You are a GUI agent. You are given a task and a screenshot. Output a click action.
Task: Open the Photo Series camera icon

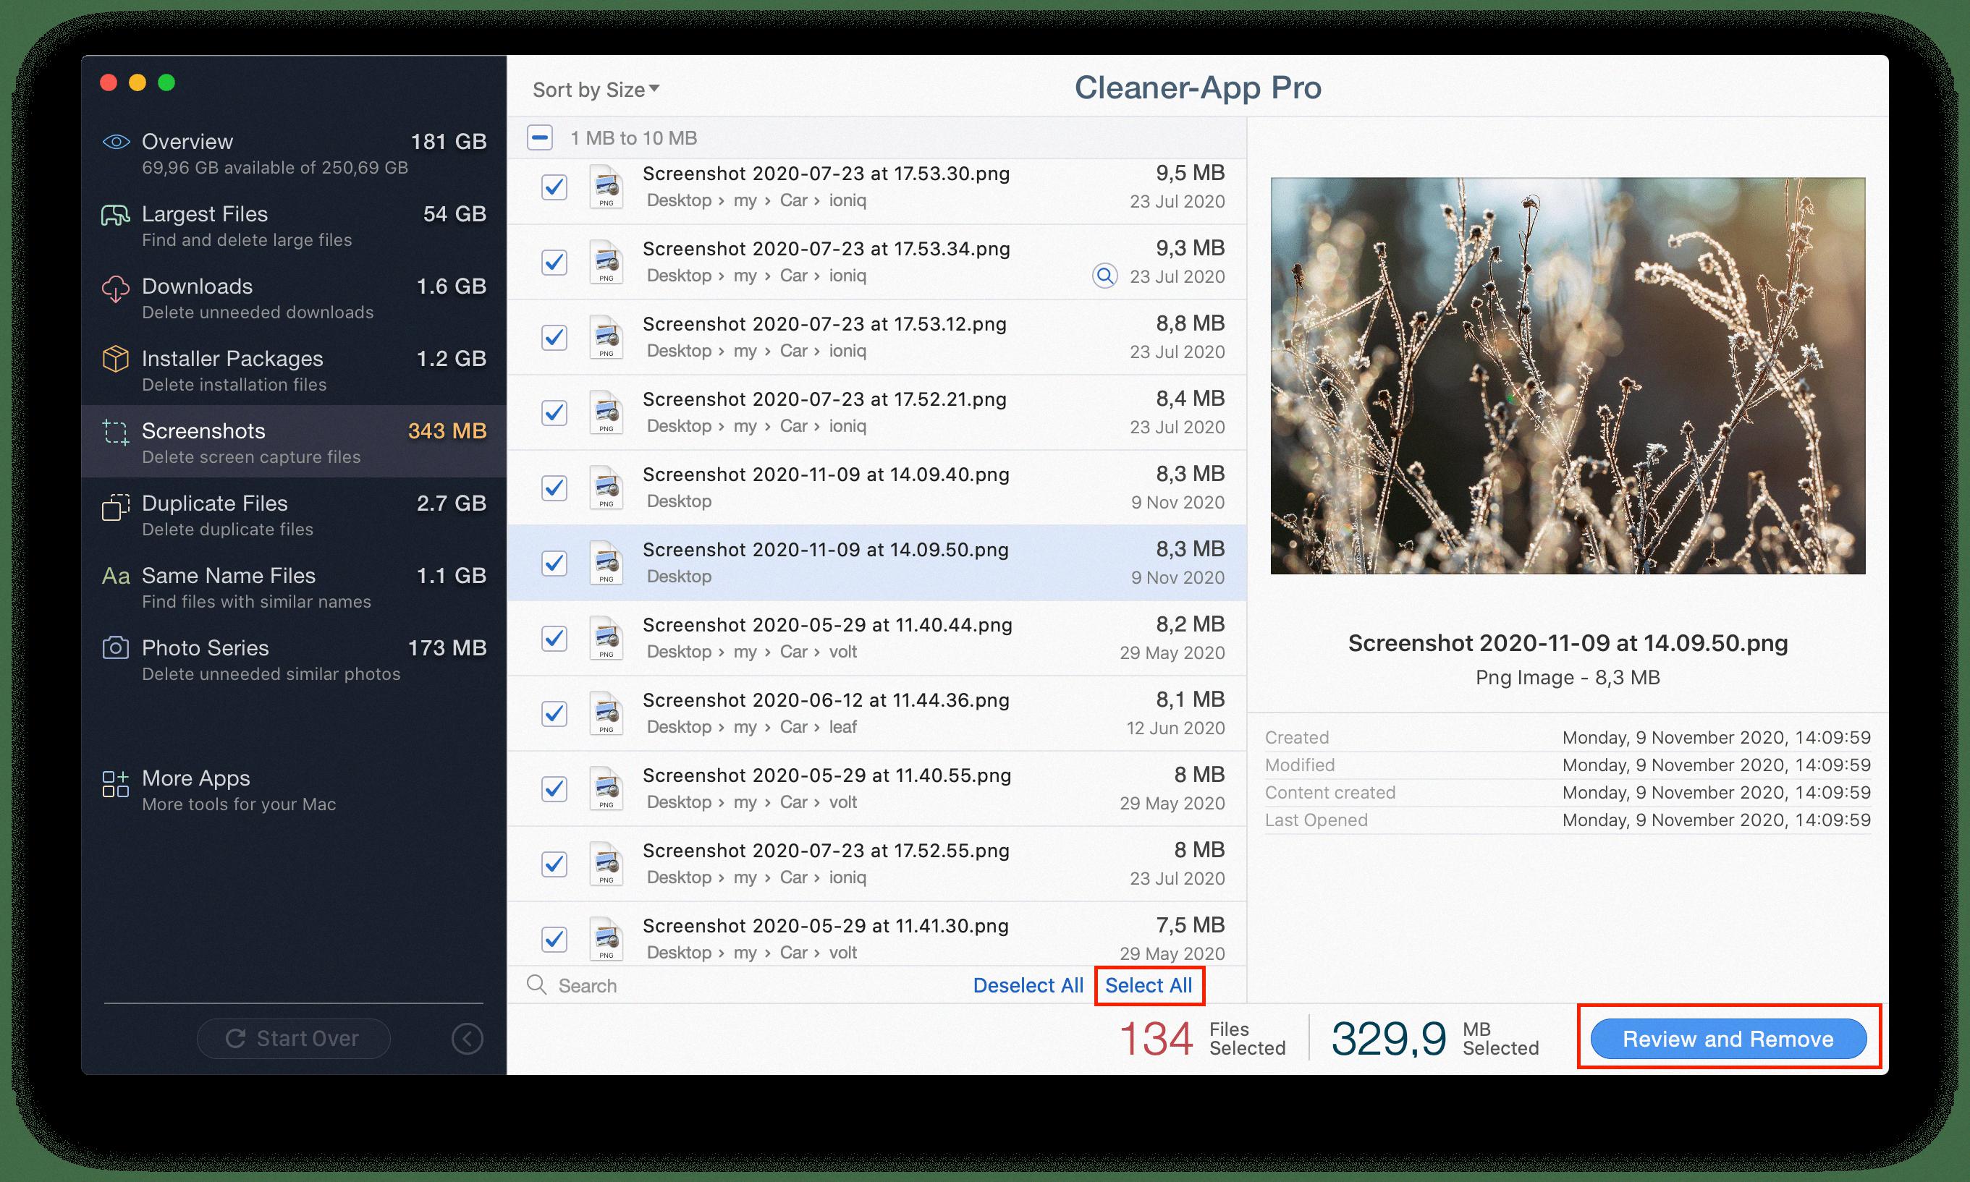[116, 647]
